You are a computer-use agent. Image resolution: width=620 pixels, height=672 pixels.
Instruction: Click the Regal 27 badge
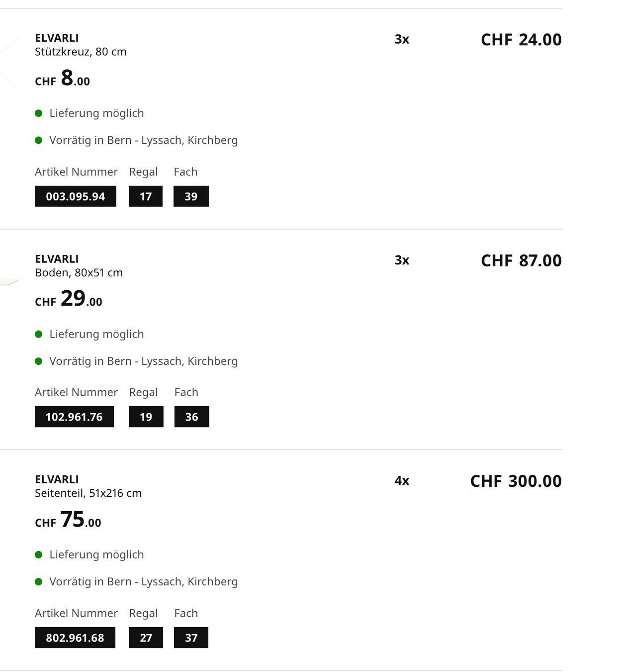146,638
